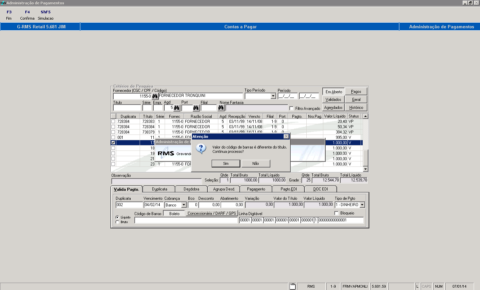
Task: Click the Status column header
Action: (x=354, y=116)
